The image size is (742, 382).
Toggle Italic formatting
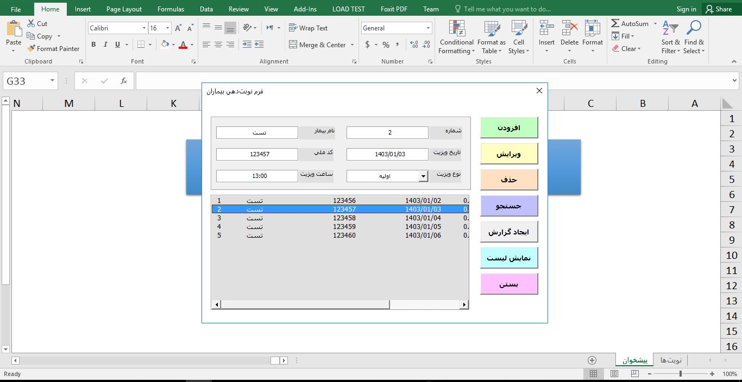point(105,44)
